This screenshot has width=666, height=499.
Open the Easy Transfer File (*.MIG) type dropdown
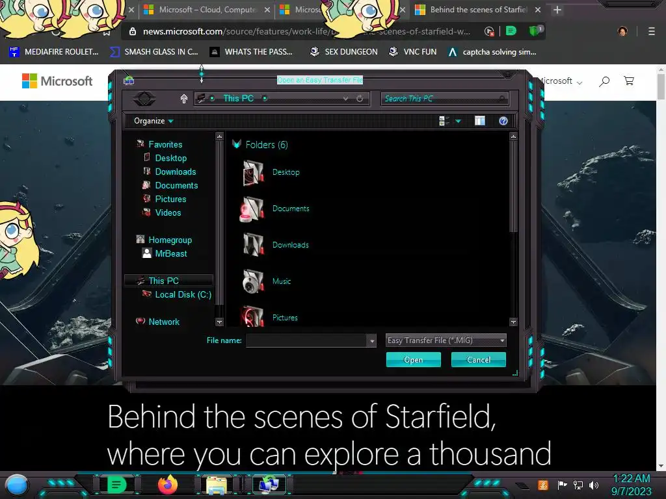446,340
